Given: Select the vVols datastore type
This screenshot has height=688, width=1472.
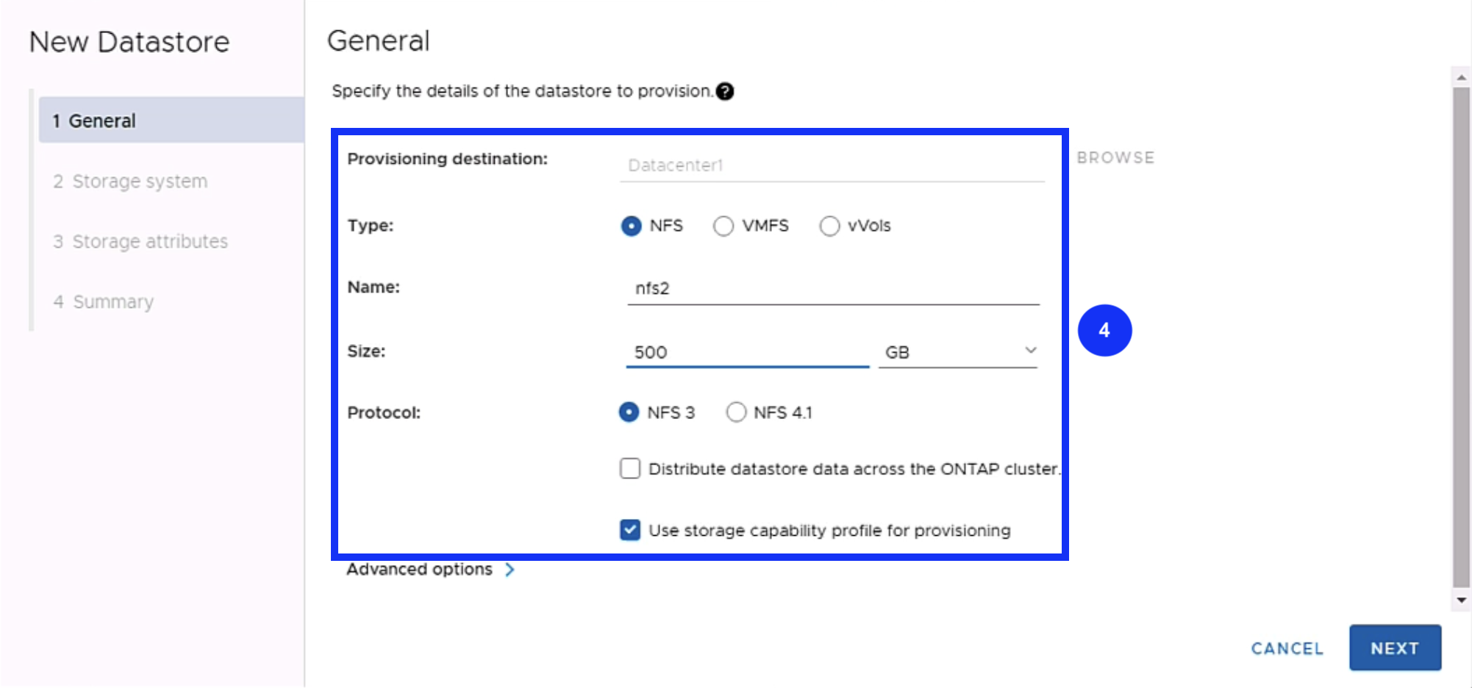Looking at the screenshot, I should tap(829, 226).
